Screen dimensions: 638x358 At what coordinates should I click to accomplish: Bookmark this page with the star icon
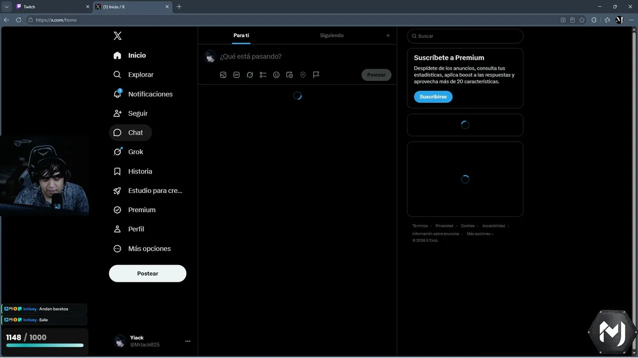(x=582, y=20)
